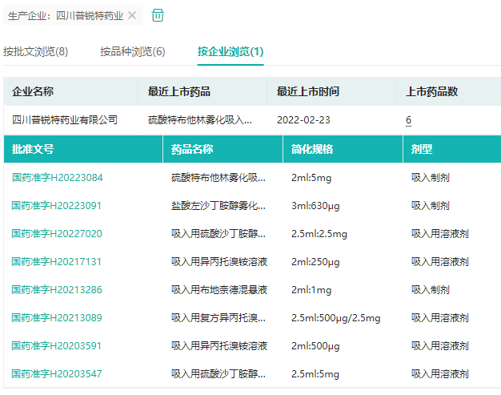The width and height of the screenshot is (501, 395).
Task: Click the 2ml:250μg specification cell
Action: pos(315,262)
